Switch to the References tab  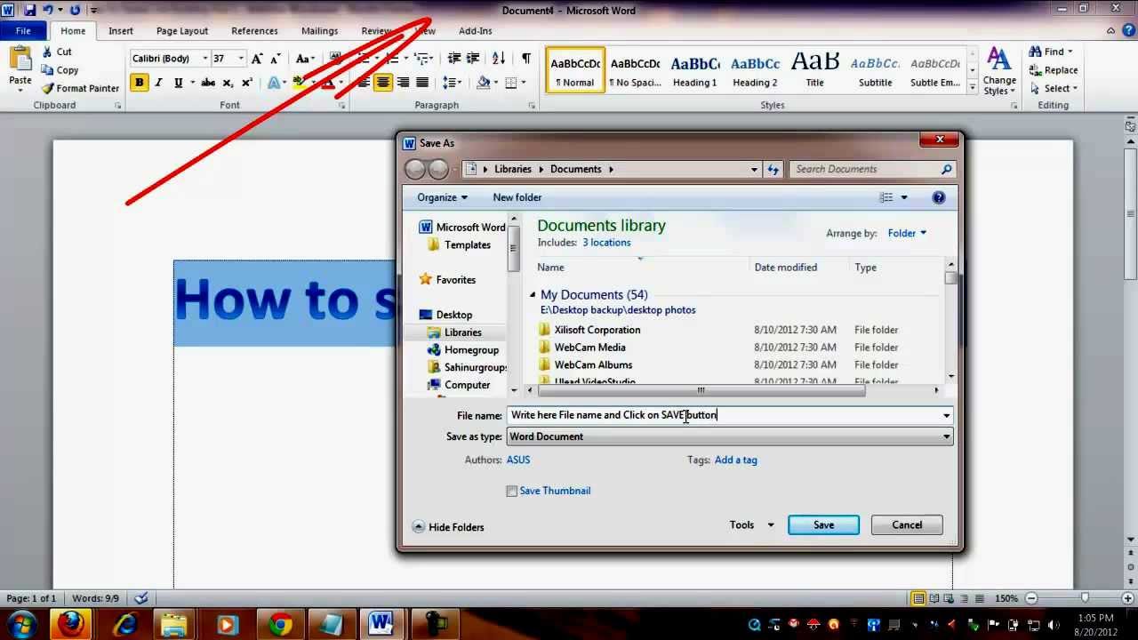[x=254, y=31]
